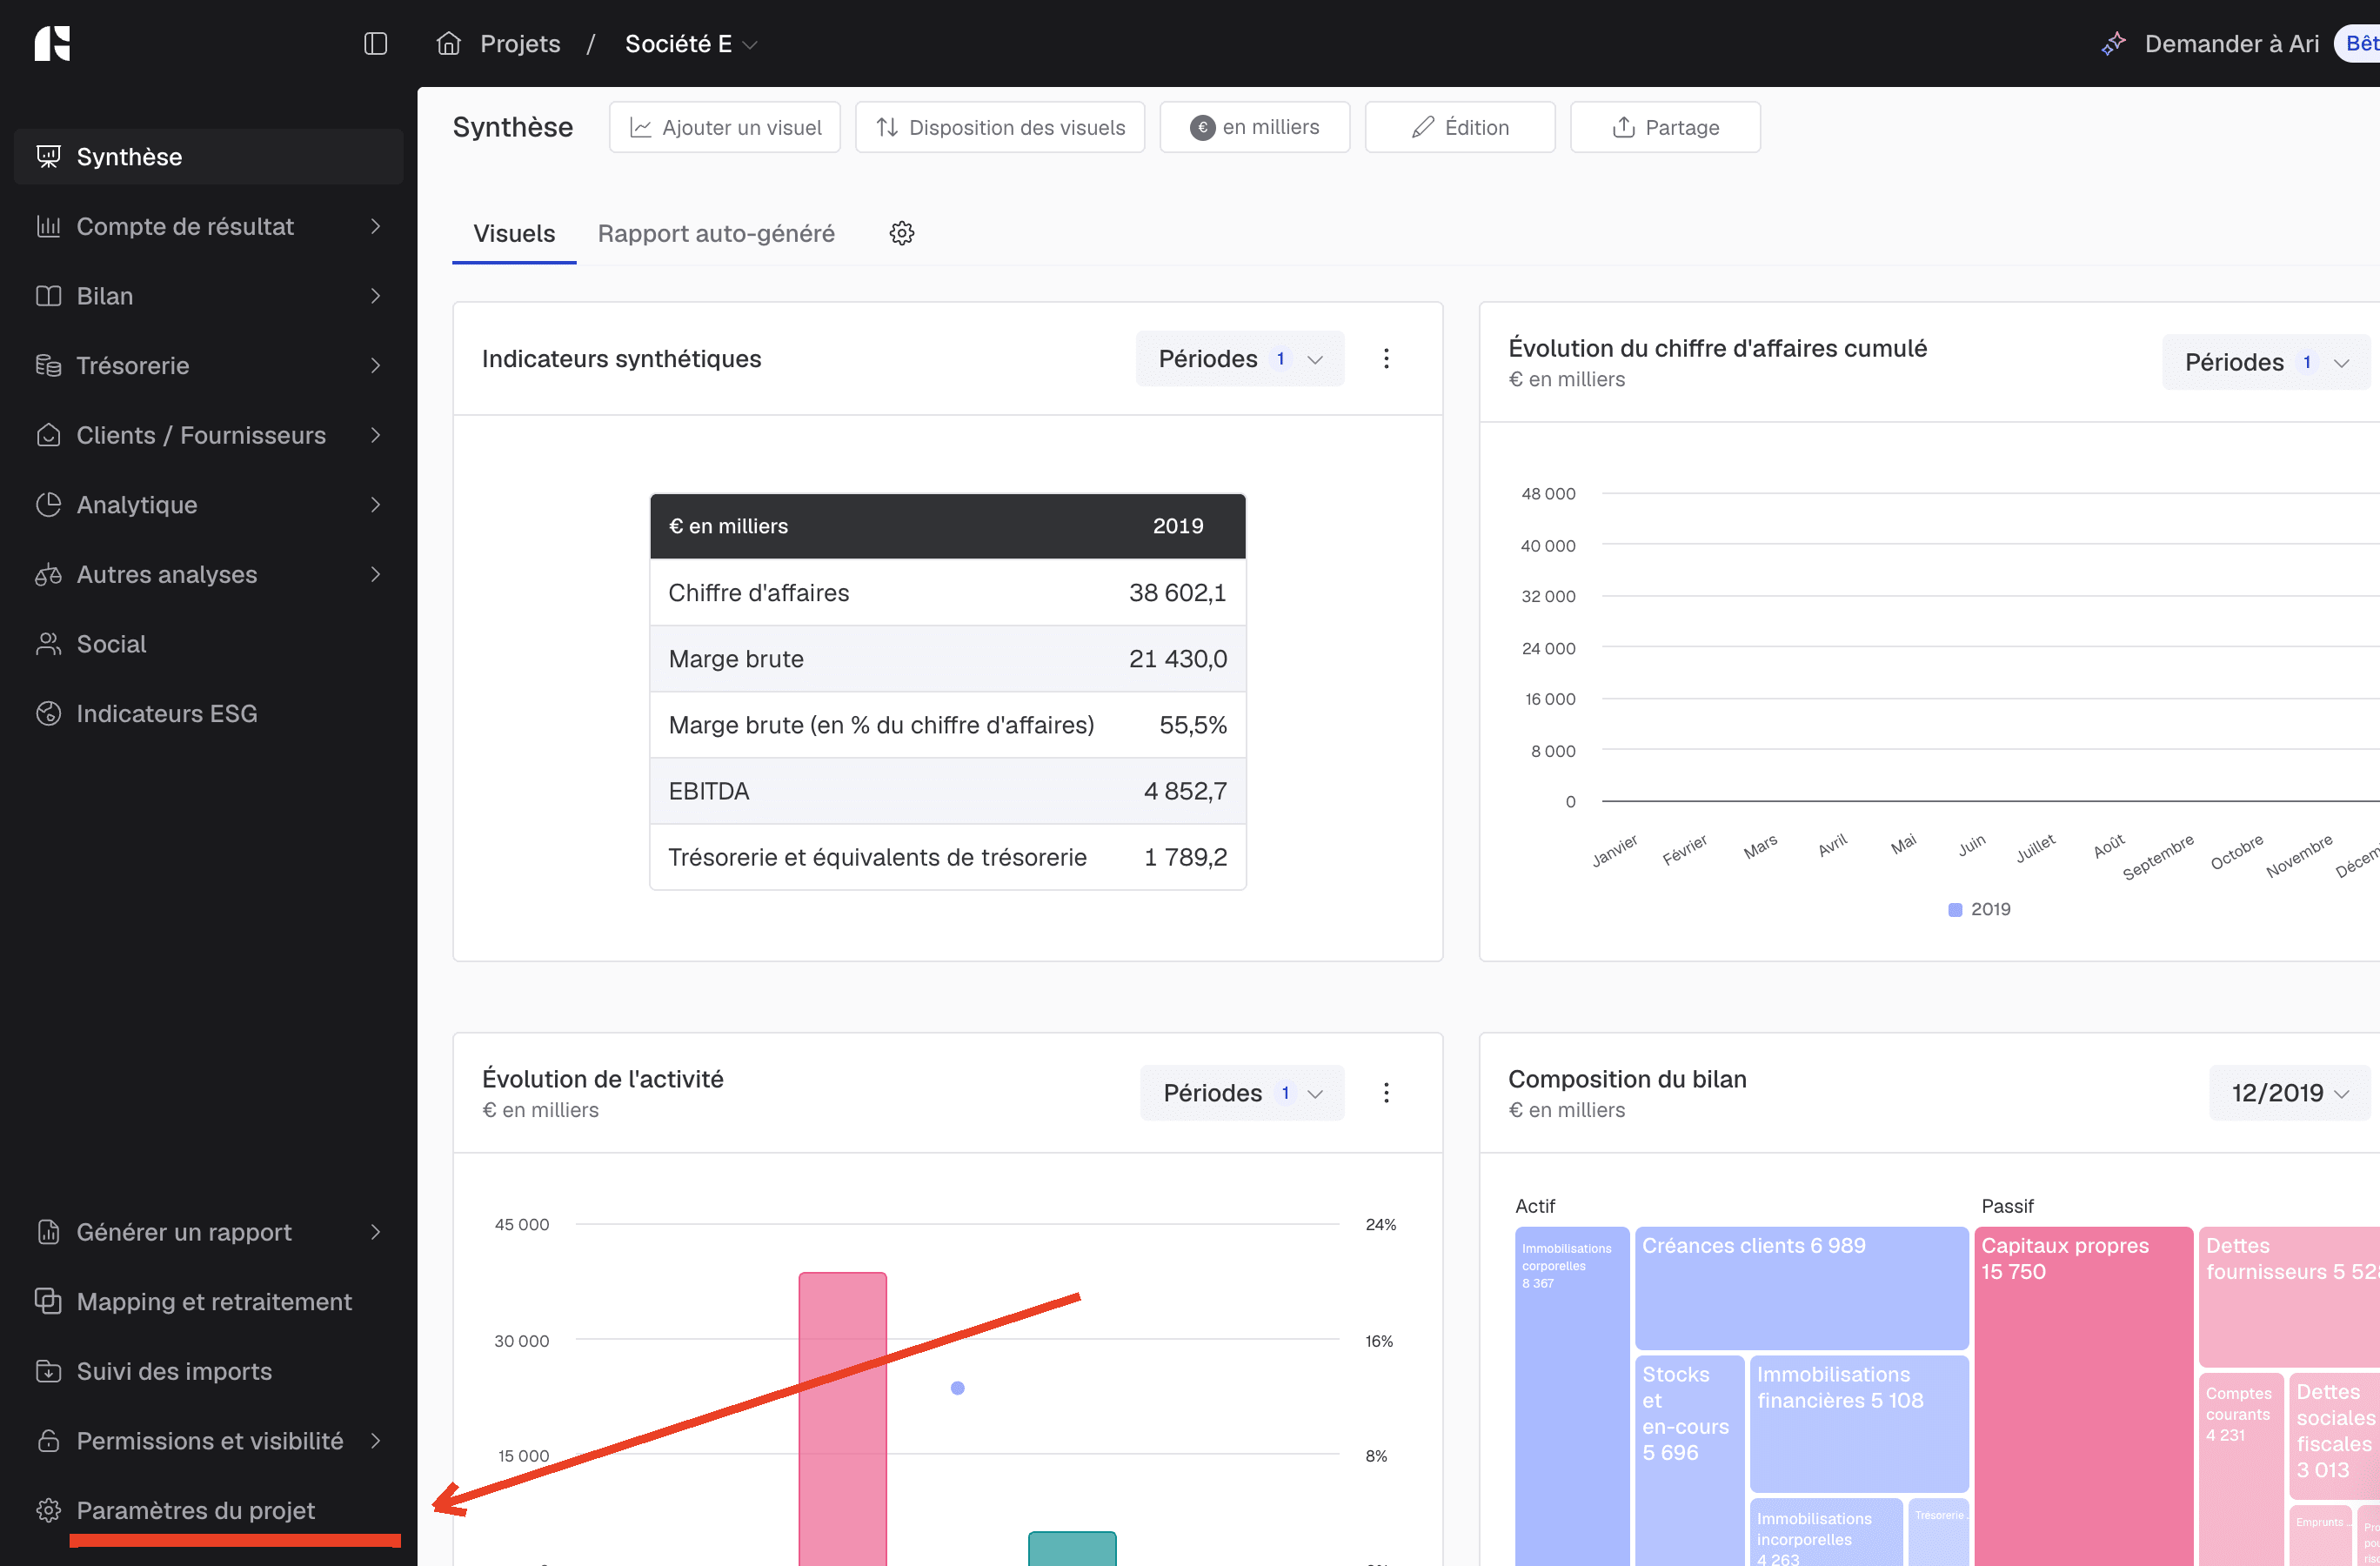
Task: Open the Indicateurs synthétiques three-dot menu
Action: point(1386,358)
